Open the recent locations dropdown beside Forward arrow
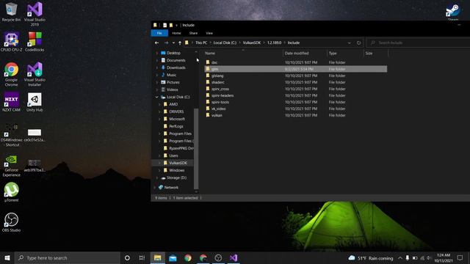The height and width of the screenshot is (264, 470). click(x=173, y=43)
